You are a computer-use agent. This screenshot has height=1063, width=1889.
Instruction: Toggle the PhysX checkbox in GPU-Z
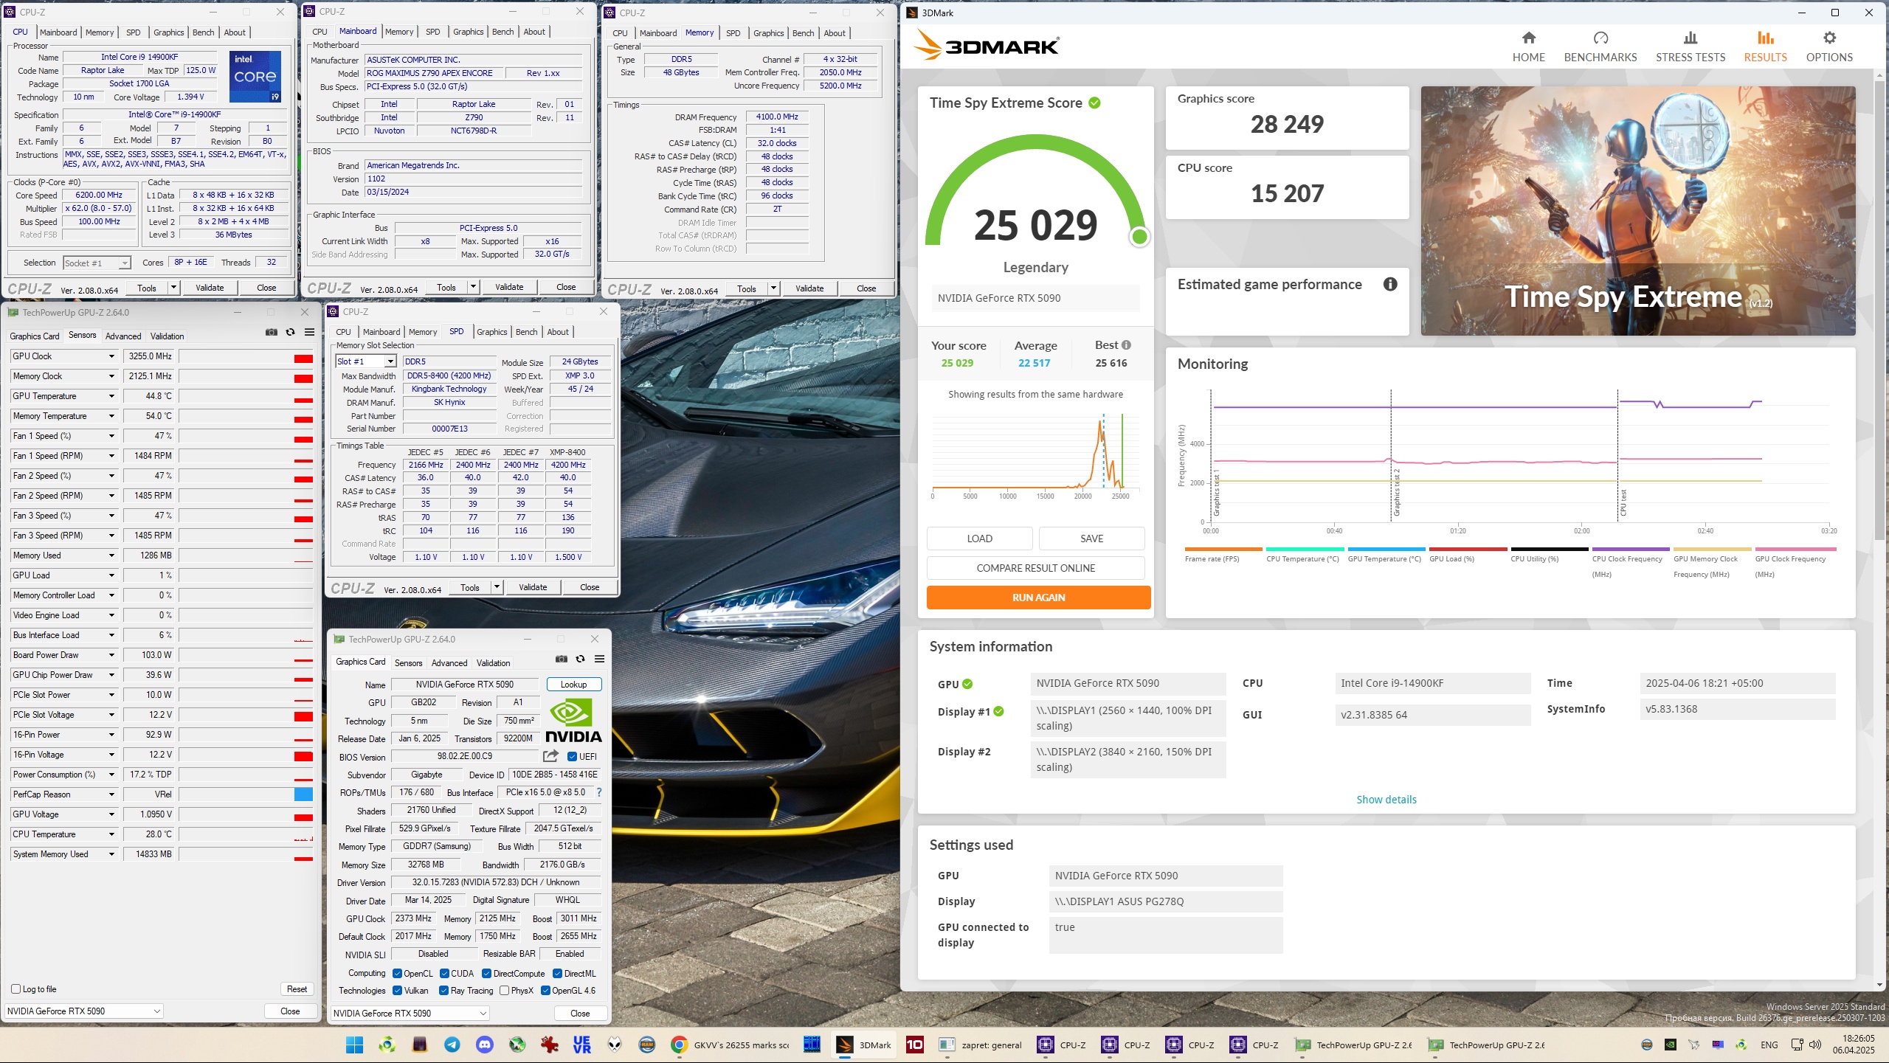point(505,990)
